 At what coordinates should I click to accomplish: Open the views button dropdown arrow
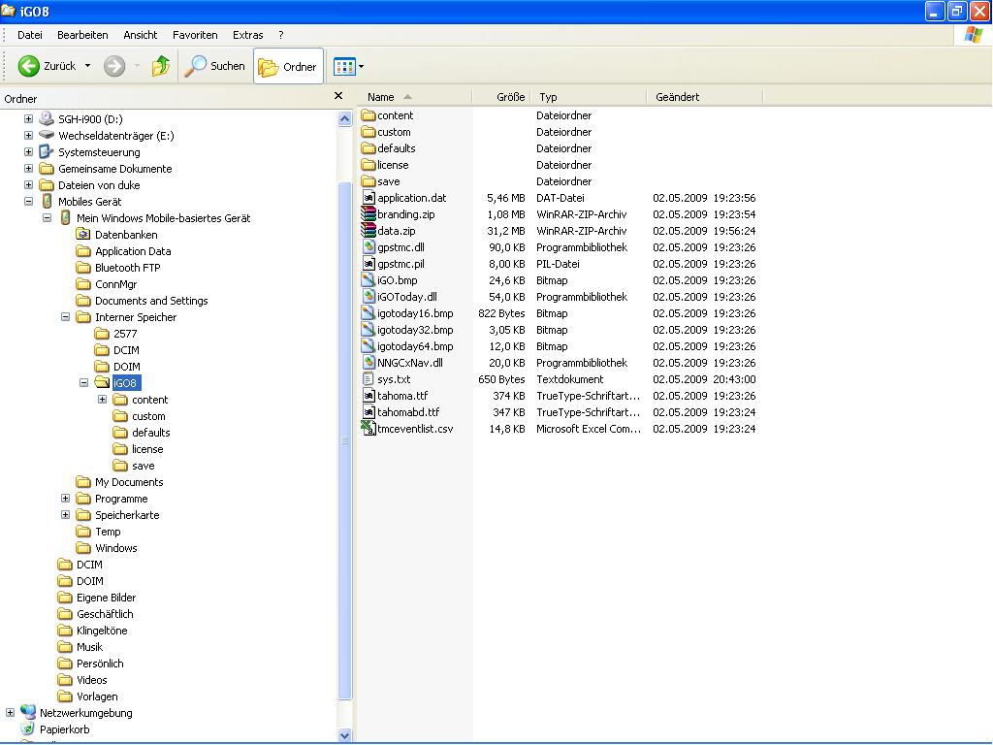click(361, 66)
